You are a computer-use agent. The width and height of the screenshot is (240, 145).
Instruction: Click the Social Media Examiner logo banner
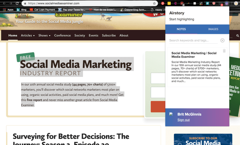[69, 15]
